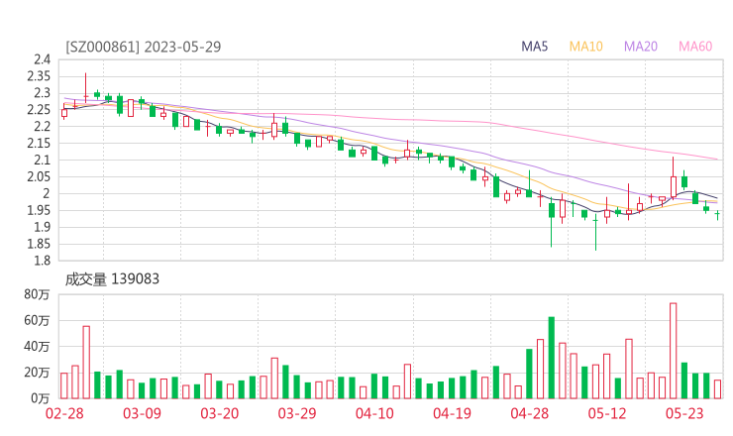The height and width of the screenshot is (436, 733).
Task: Click the '20万' volume axis label
Action: tap(37, 373)
